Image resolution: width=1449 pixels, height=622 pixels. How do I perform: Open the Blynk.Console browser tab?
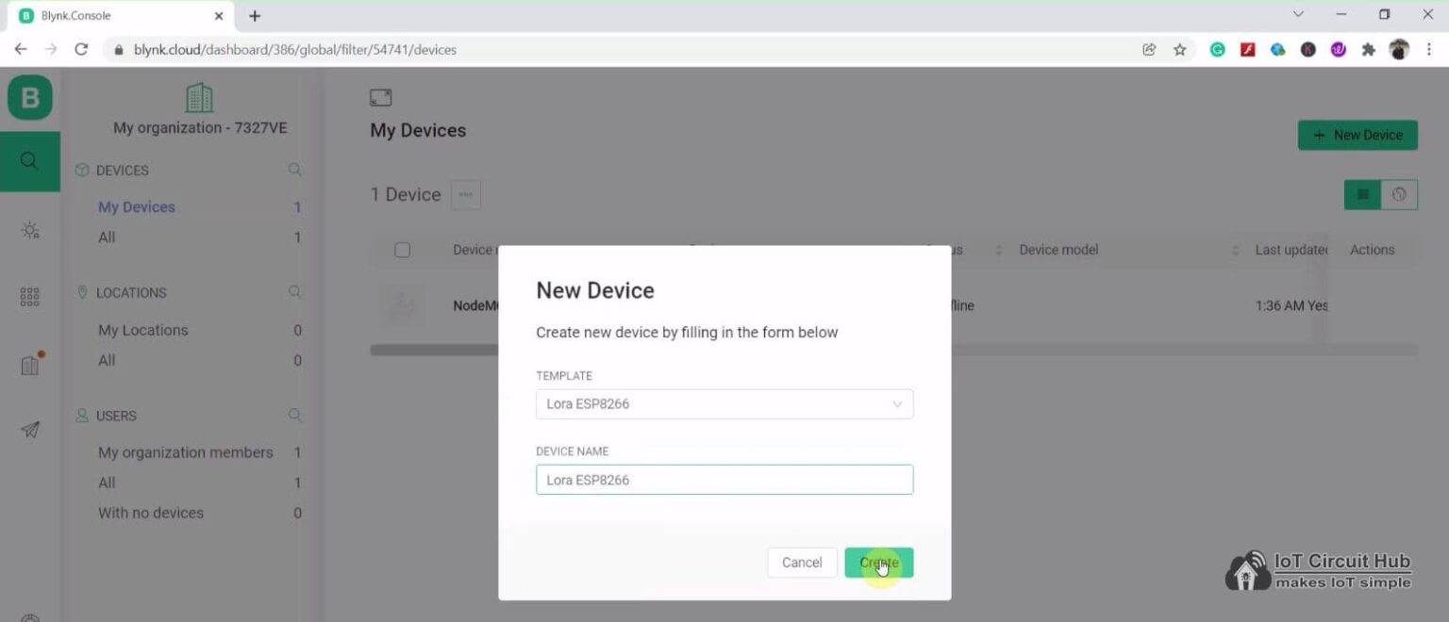[113, 15]
